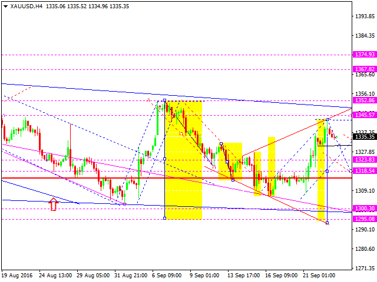Screen dimensions: 377x282
Task: Click the 21 Sep 01:00 time label
Action: 319,276
